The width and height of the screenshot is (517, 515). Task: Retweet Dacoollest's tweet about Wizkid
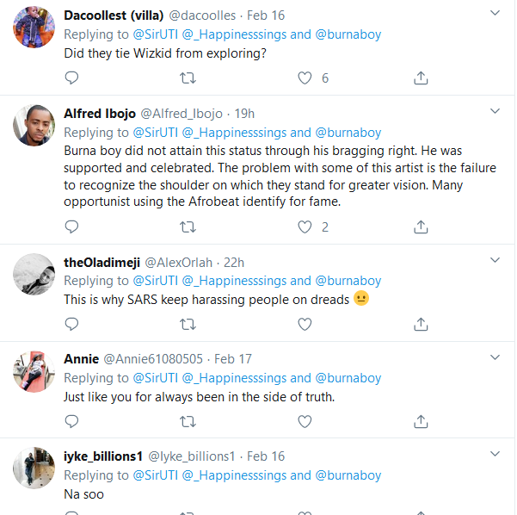(x=188, y=78)
